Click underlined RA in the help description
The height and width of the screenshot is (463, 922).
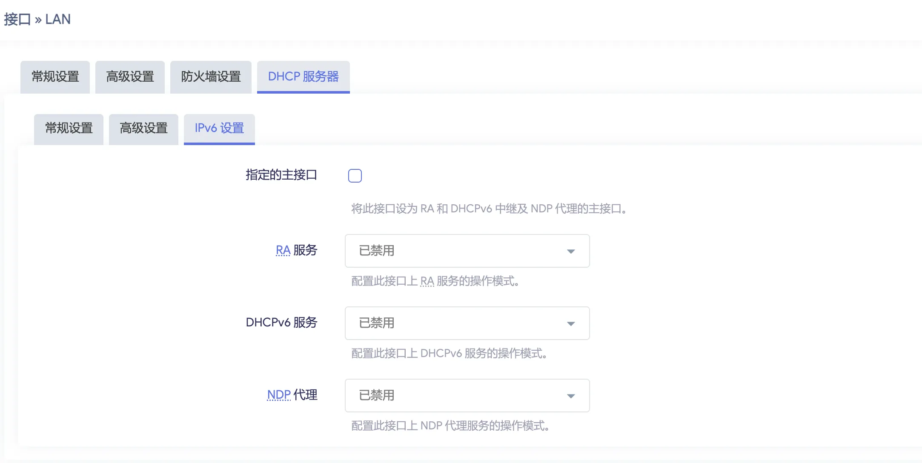click(427, 281)
